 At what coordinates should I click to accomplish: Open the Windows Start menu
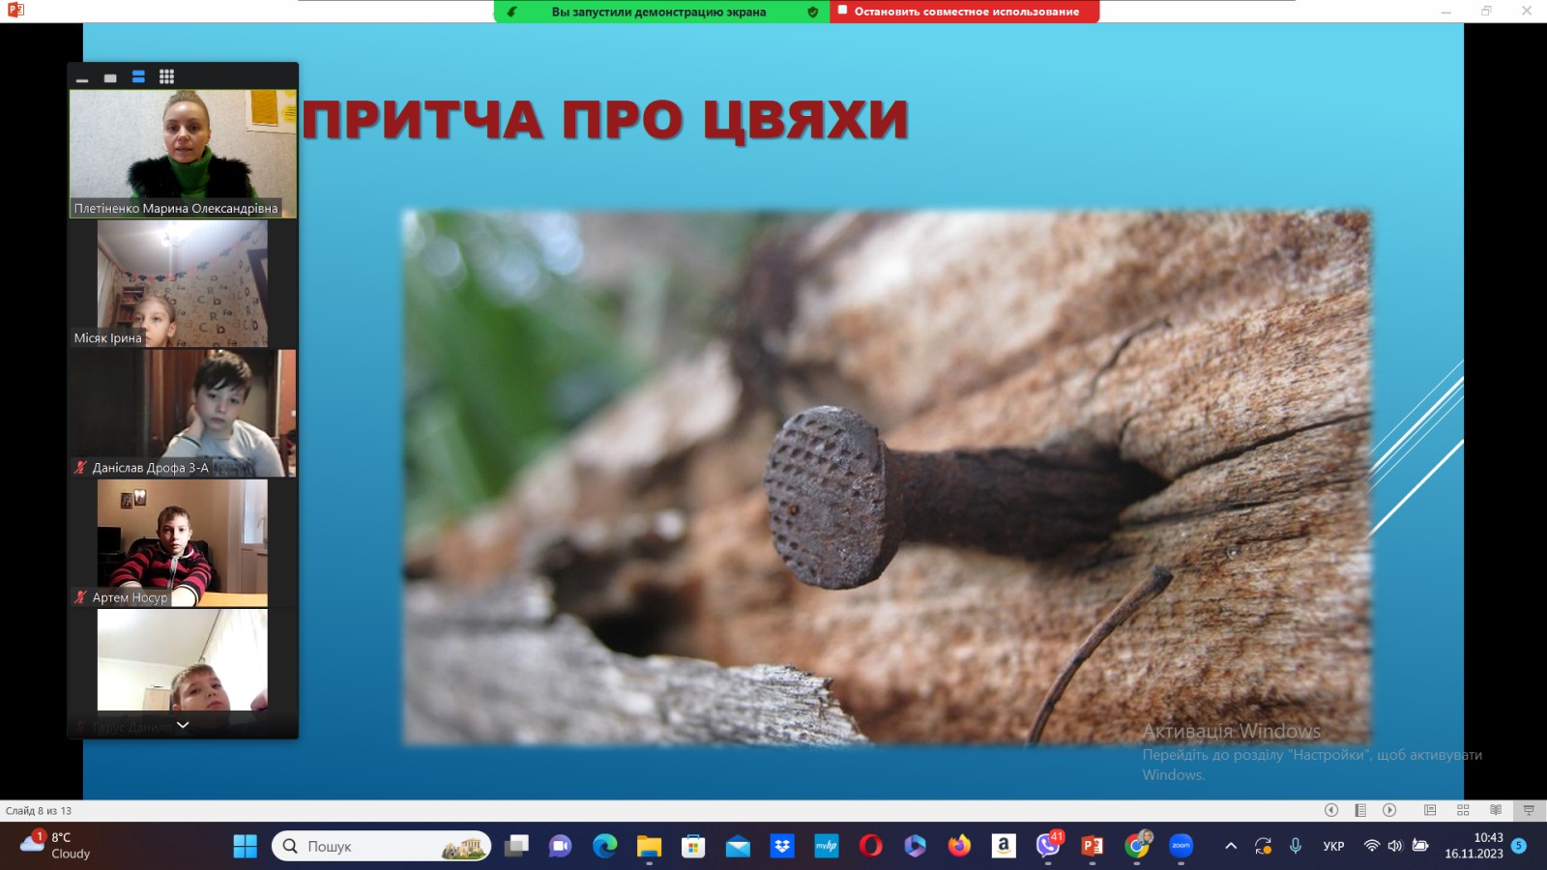click(246, 846)
